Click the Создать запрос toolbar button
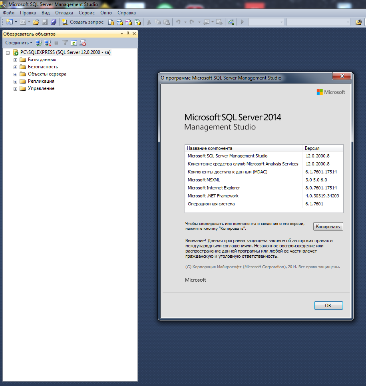The height and width of the screenshot is (386, 366). 83,22
